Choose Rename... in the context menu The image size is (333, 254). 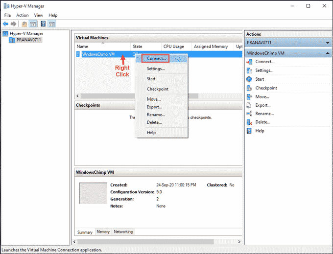point(162,115)
